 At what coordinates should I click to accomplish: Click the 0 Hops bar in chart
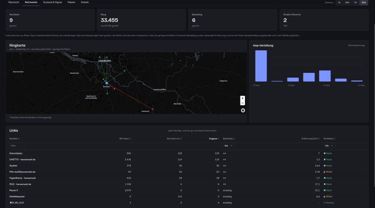261,66
